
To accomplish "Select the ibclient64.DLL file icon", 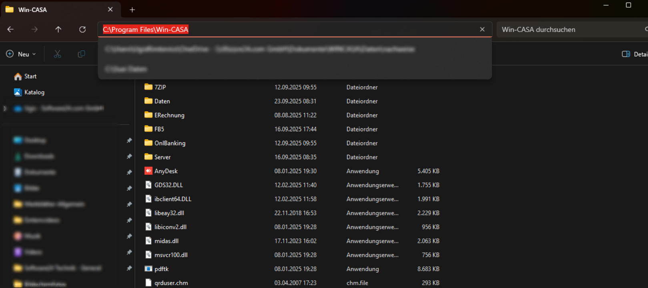I will (148, 199).
